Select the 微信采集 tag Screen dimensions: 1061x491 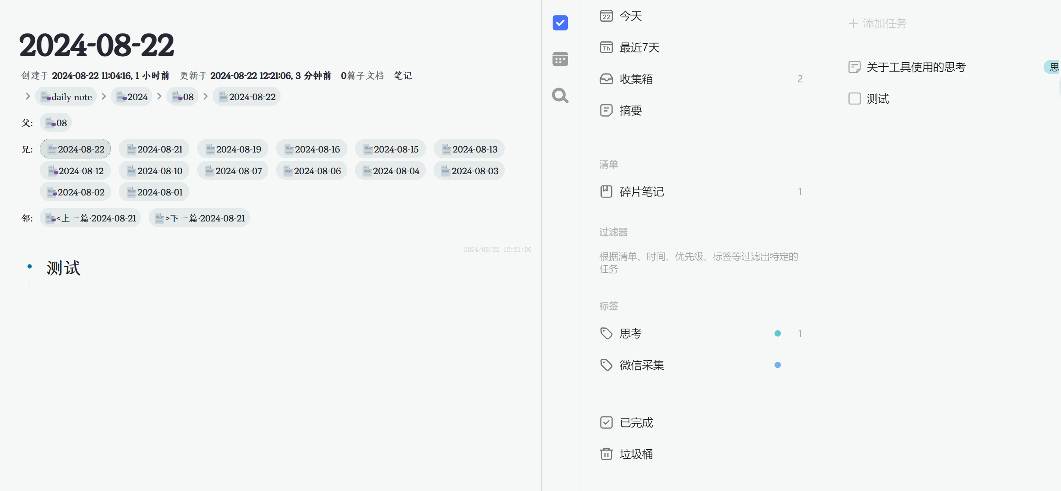click(641, 365)
